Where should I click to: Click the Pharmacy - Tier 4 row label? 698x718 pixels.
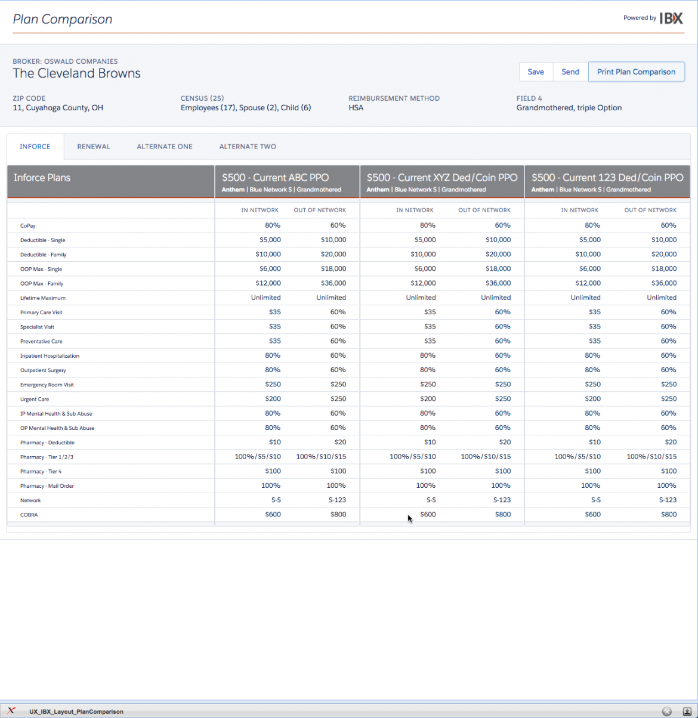[41, 472]
